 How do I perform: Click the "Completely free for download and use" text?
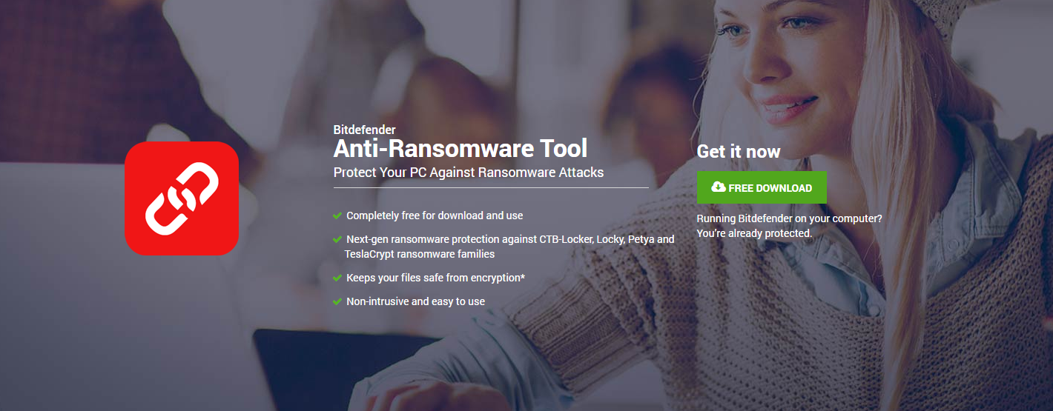(435, 215)
